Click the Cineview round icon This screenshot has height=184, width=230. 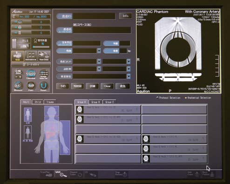pos(31,74)
